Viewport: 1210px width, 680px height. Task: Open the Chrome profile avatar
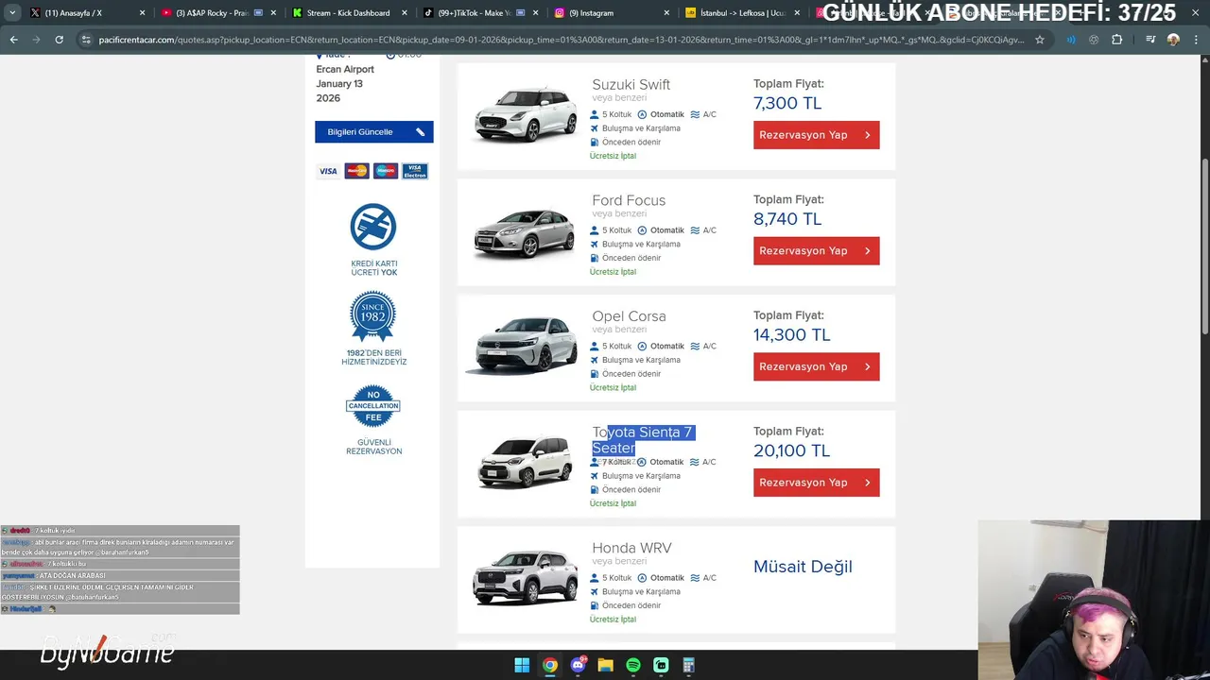pos(1173,40)
